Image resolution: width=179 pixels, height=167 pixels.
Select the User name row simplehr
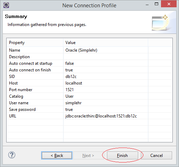(x=89, y=103)
